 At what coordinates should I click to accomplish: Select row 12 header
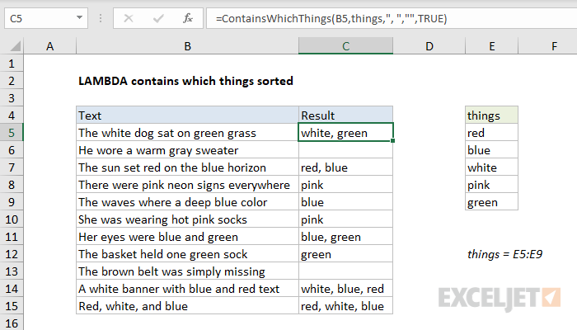[x=12, y=254]
